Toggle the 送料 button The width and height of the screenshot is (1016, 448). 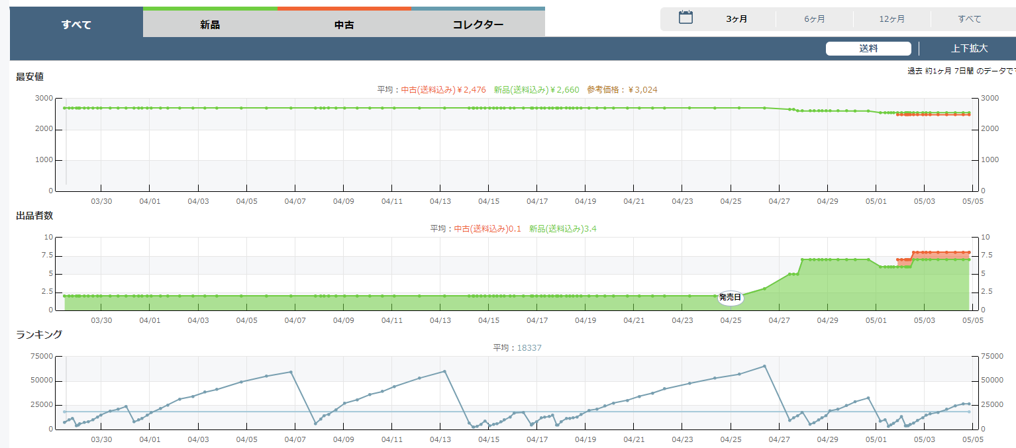868,48
